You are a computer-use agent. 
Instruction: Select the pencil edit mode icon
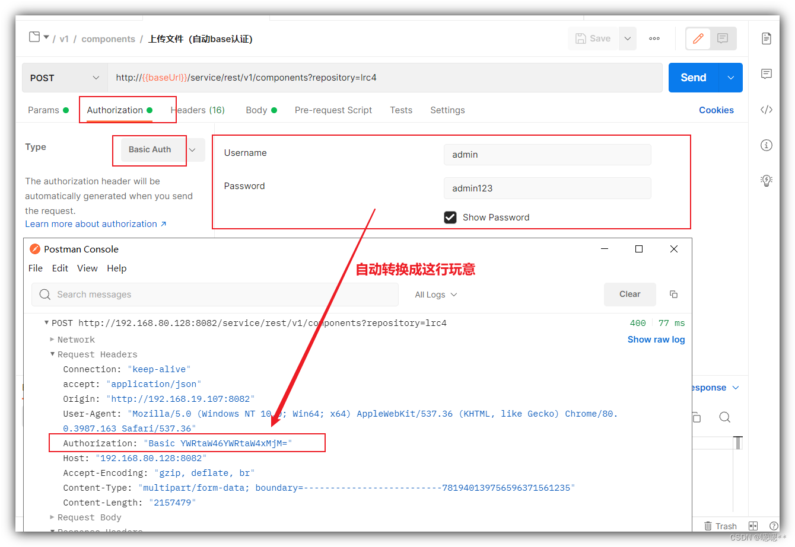point(698,39)
